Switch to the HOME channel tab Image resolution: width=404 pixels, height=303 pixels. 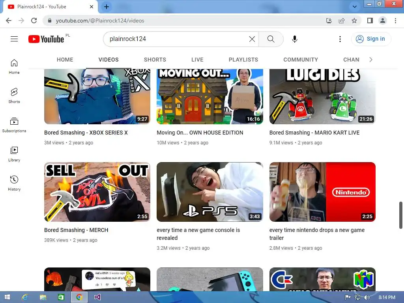click(x=65, y=60)
